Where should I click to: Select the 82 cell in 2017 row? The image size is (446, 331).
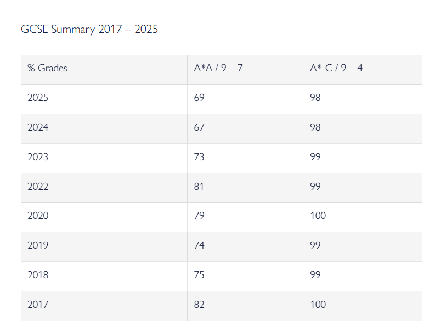[x=199, y=305]
